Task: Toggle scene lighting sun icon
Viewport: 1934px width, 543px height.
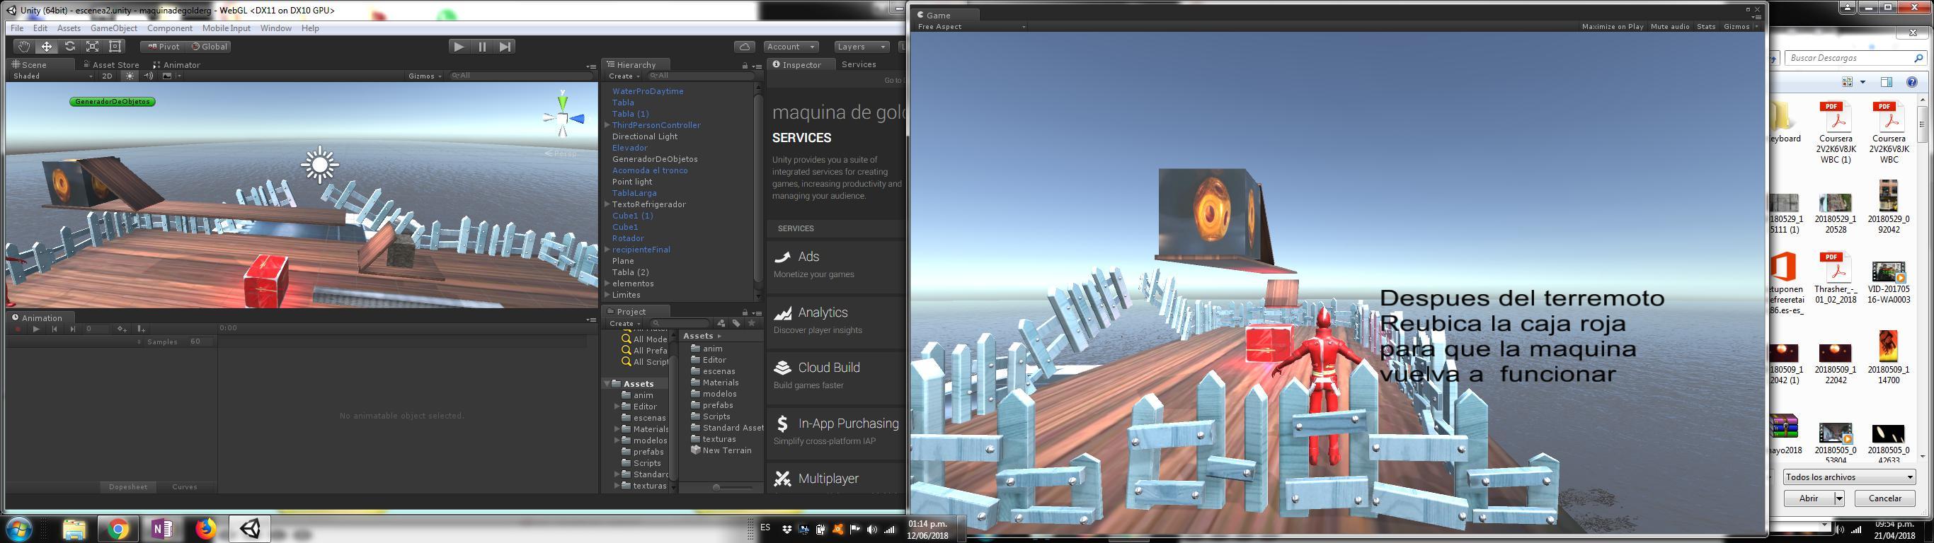Action: coord(130,76)
